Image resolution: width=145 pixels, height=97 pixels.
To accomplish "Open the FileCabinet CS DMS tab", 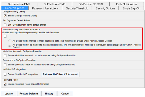I will click(91, 4).
